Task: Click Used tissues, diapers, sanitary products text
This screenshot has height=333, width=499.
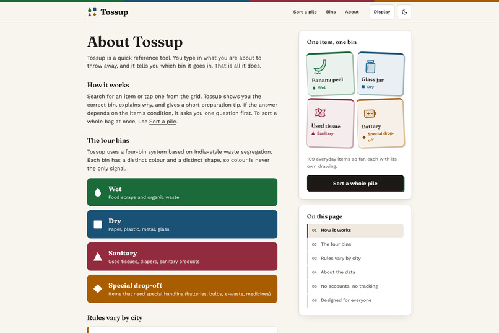Action: tap(154, 262)
